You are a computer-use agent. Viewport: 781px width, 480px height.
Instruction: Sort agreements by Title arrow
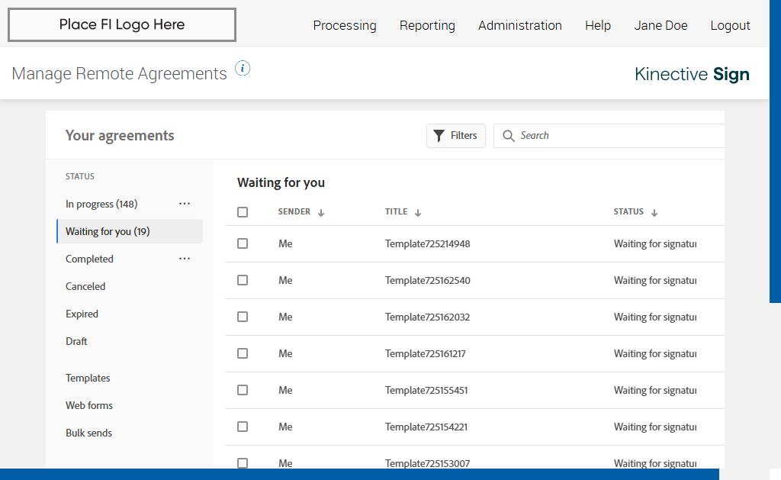[x=418, y=213]
